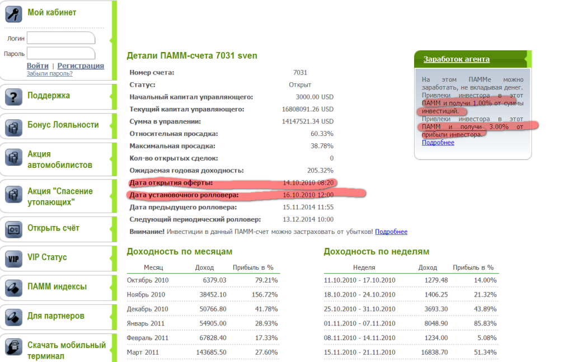Click the maximum drawdown value 38.78%
The image size is (573, 362).
(x=322, y=145)
